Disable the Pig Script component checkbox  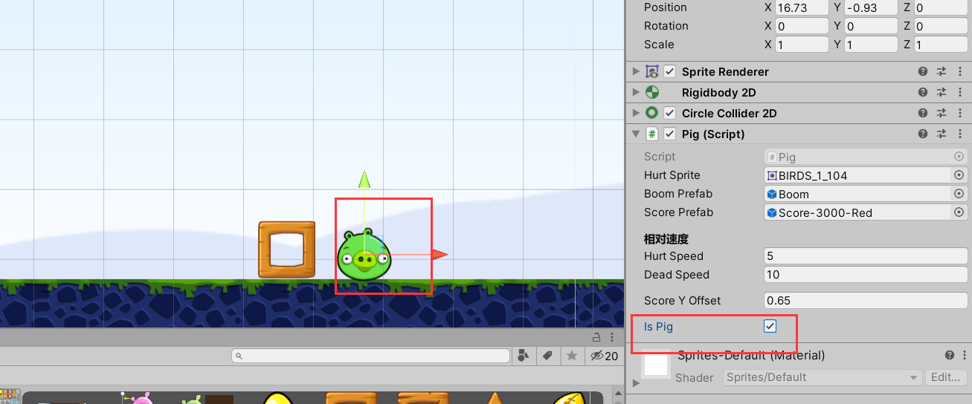[669, 134]
